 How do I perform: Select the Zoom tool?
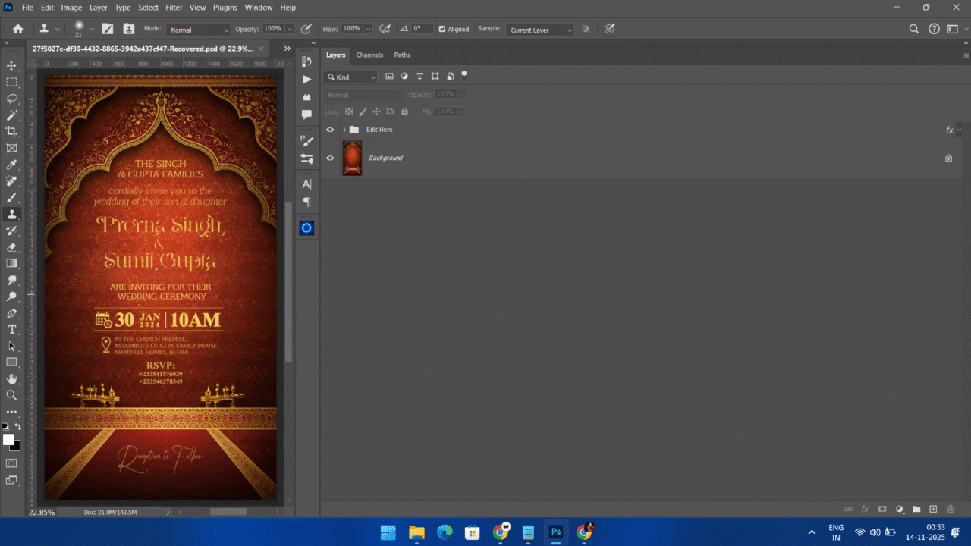pos(12,394)
